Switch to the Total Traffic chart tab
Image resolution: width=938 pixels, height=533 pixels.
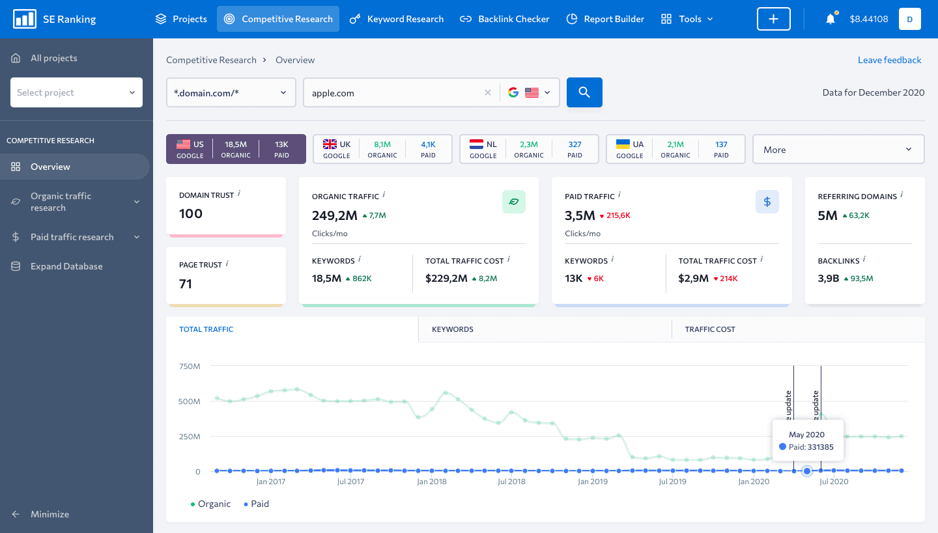292,329
